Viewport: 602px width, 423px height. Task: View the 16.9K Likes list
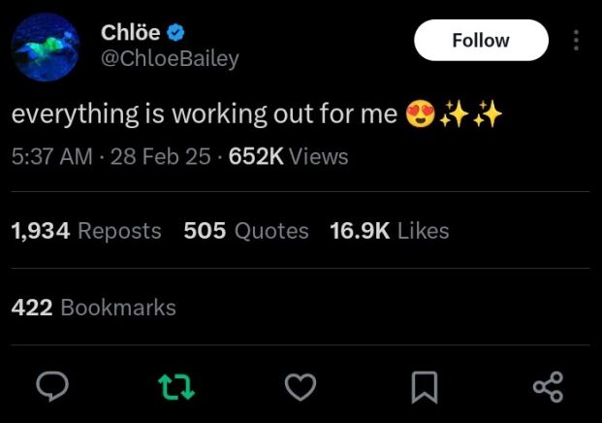[x=390, y=231]
